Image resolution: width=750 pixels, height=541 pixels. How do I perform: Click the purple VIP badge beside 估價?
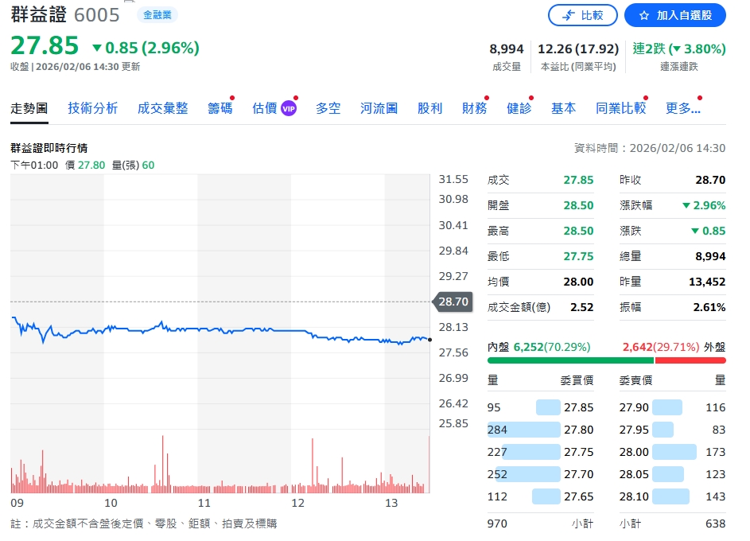tap(289, 108)
